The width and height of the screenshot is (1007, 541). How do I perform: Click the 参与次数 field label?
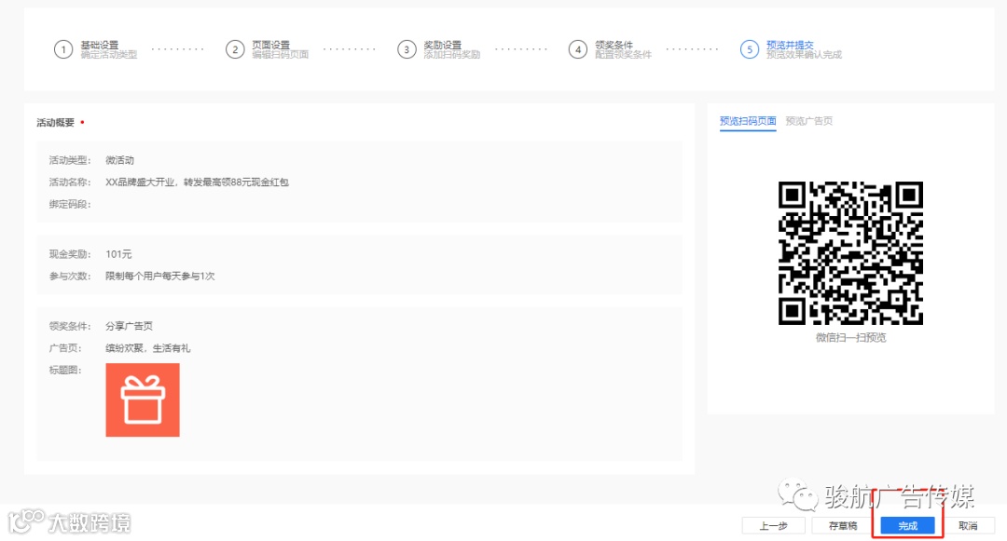click(70, 277)
